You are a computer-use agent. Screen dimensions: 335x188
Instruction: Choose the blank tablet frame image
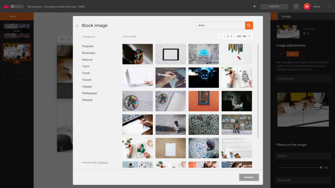pos(171,54)
